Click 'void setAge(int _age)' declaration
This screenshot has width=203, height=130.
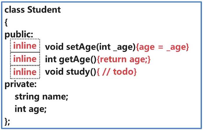(x=90, y=47)
